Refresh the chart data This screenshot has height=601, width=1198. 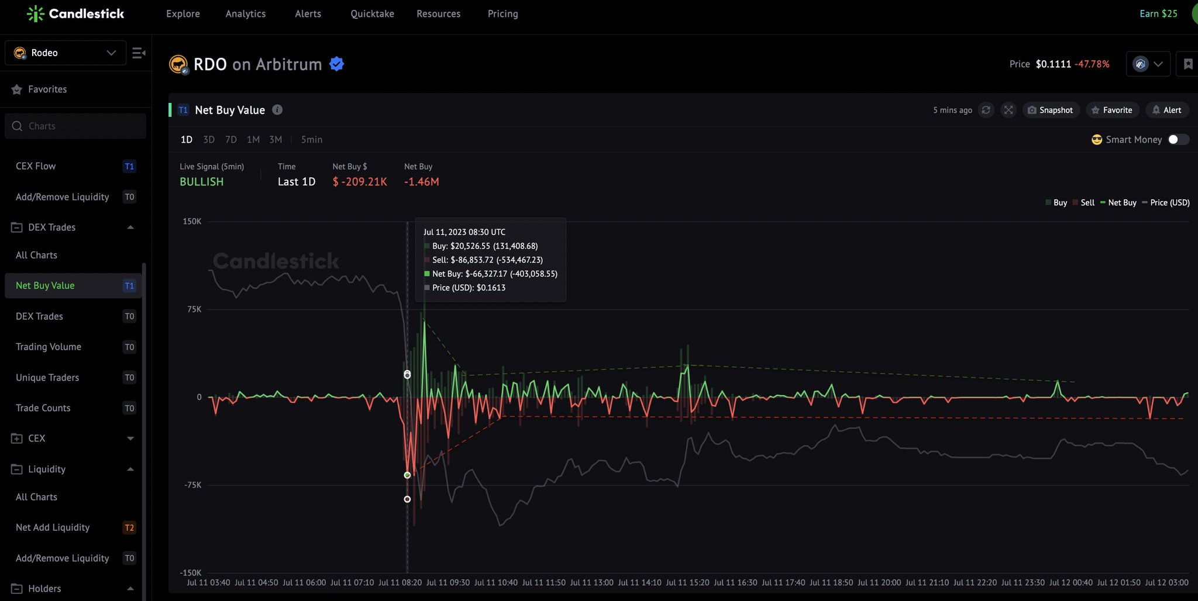coord(986,110)
